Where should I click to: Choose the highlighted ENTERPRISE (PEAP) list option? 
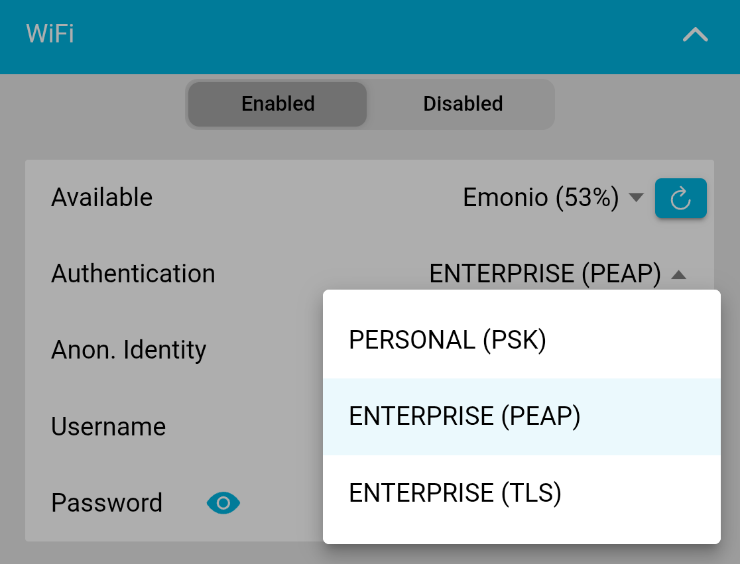465,417
